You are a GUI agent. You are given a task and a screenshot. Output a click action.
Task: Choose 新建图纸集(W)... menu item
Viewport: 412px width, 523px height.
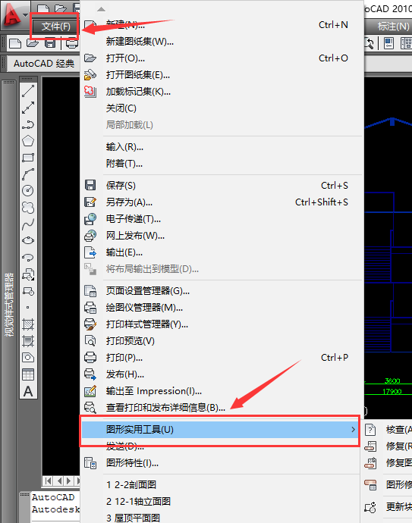[x=222, y=42]
